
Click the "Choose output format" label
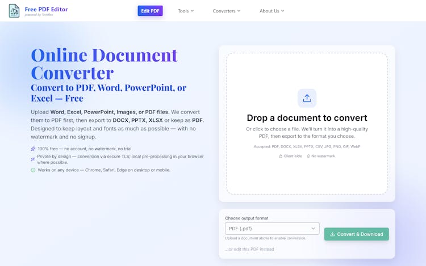(247, 218)
